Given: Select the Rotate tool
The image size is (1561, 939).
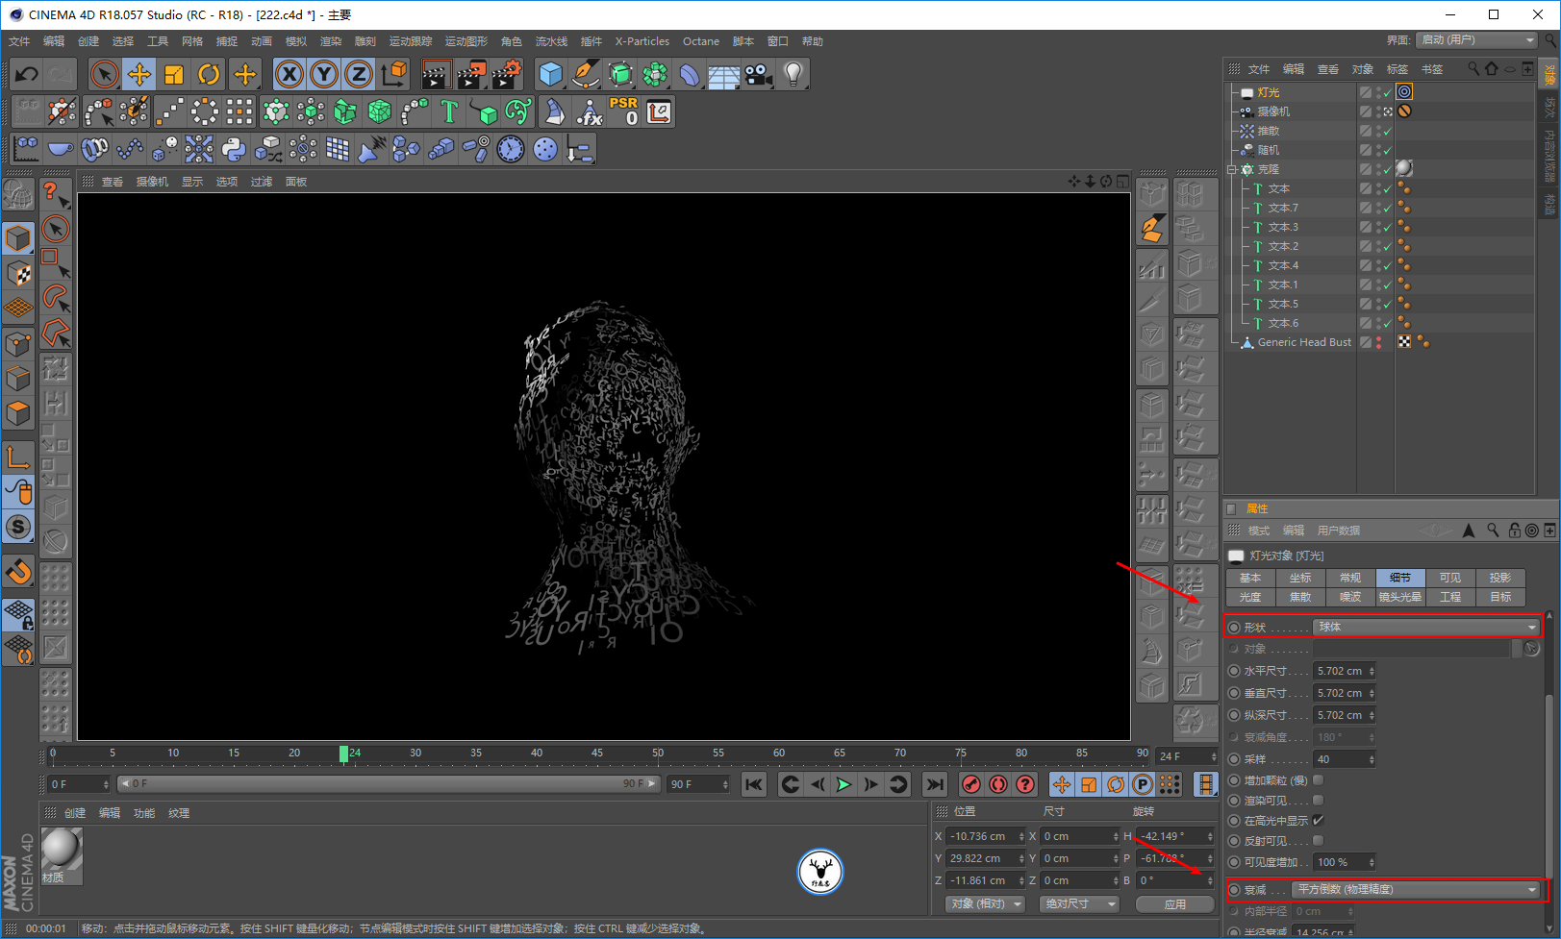Looking at the screenshot, I should click(209, 74).
